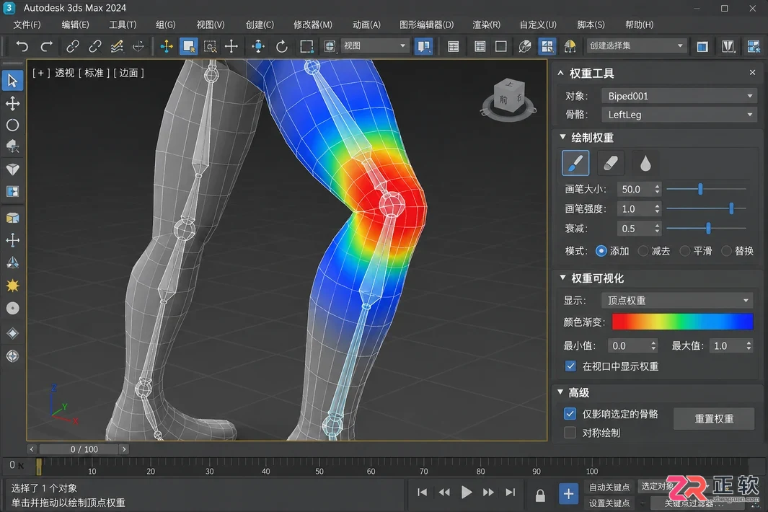This screenshot has width=768, height=512.
Task: Play the animation
Action: tap(467, 492)
